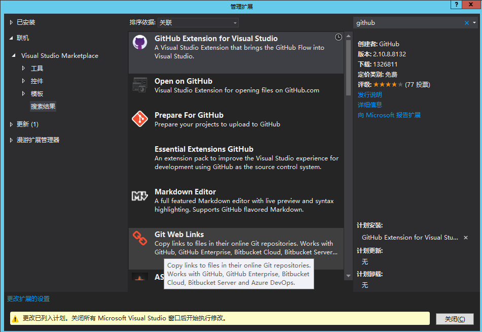Expand the 控件 category
Screen dimensions: 482x332
click(x=23, y=81)
